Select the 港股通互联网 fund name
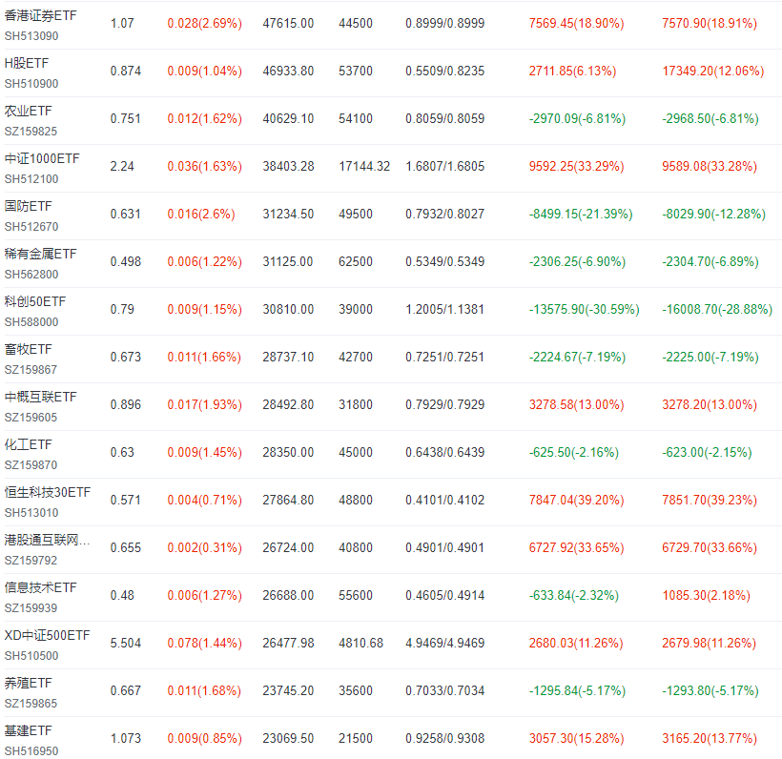 tap(48, 540)
